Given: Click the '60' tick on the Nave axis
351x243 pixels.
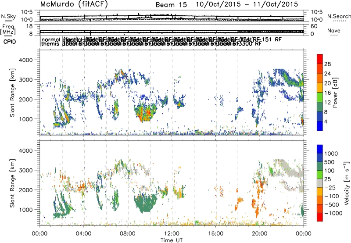Looking at the screenshot, I should [x=314, y=26].
